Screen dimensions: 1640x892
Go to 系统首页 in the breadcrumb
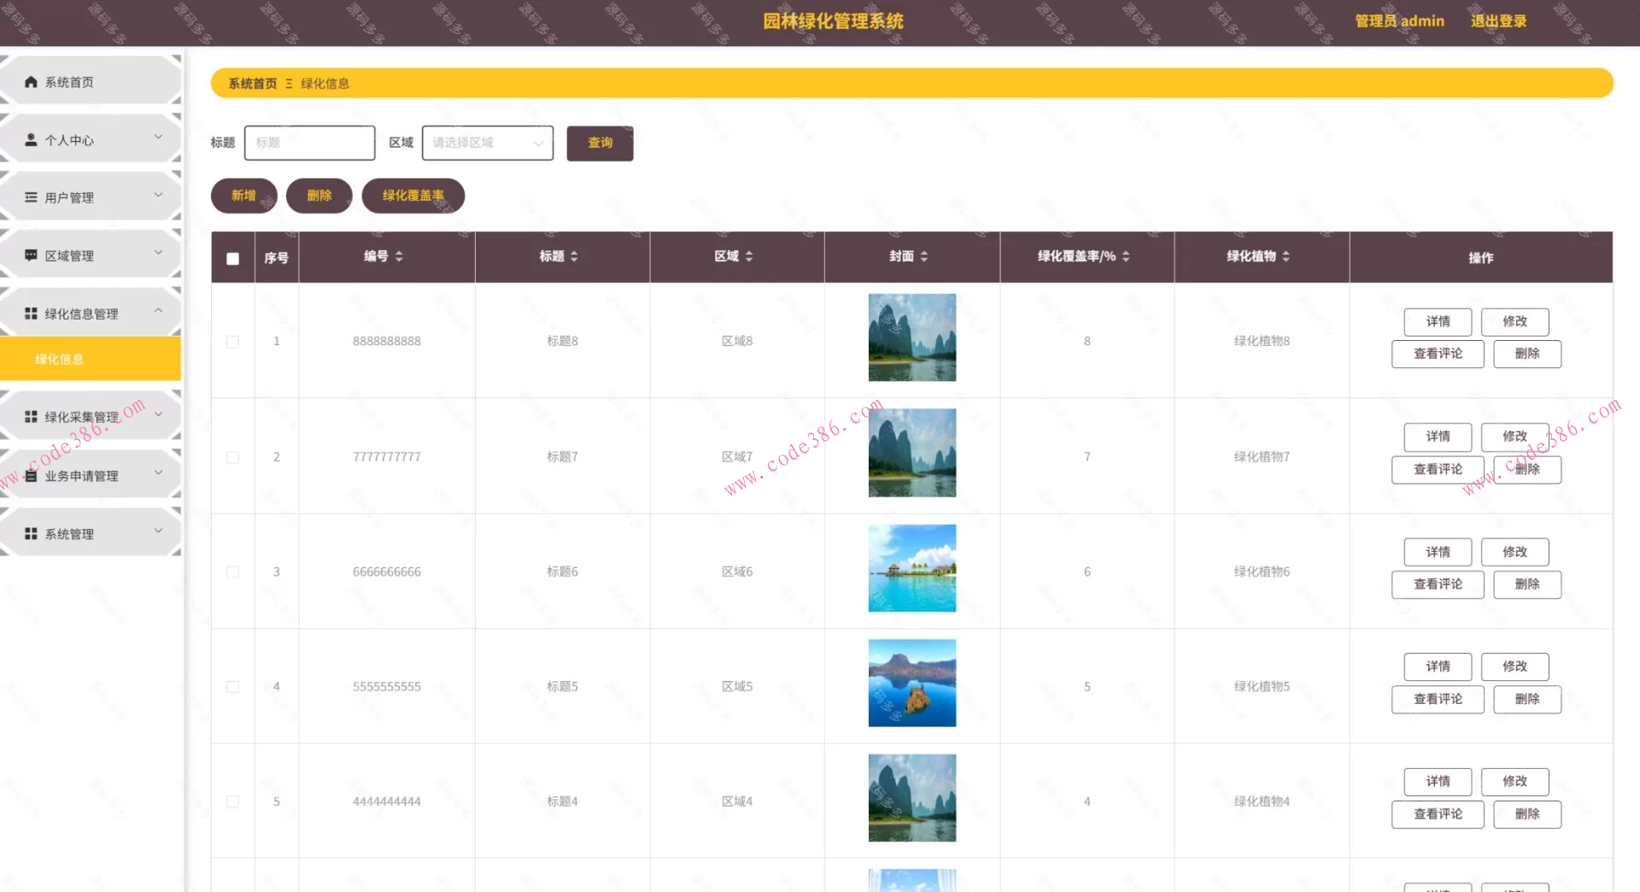coord(253,84)
